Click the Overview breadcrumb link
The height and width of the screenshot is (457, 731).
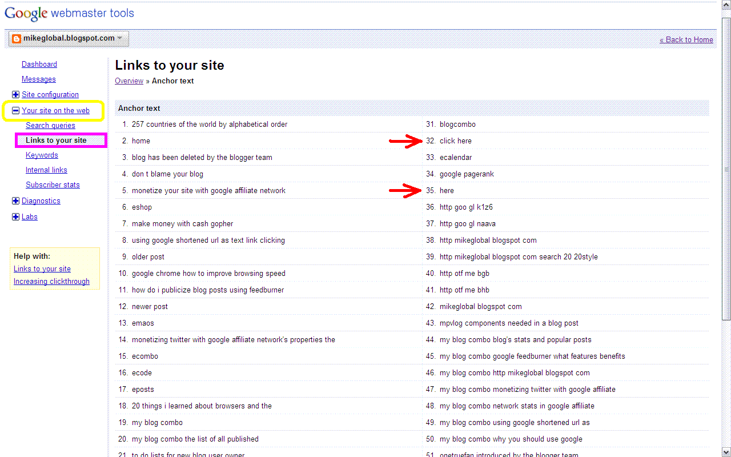tap(129, 81)
